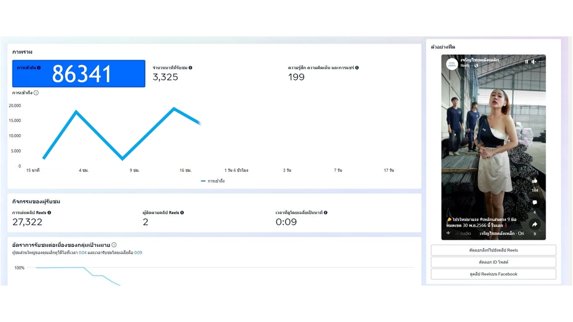This screenshot has width=573, height=322.
Task: Click the กิจกรรมของผู้รับชม section heading
Action: coord(36,202)
